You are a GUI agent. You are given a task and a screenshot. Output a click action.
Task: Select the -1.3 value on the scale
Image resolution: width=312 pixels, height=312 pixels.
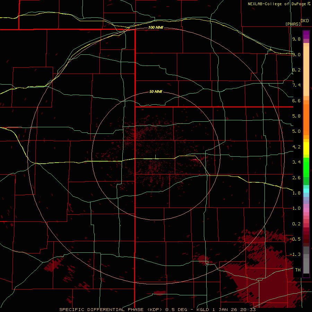pos(295,254)
